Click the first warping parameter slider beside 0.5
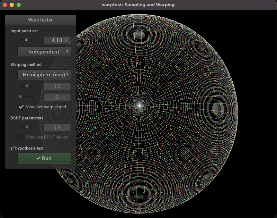This screenshot has height=218, width=277. (x=26, y=86)
